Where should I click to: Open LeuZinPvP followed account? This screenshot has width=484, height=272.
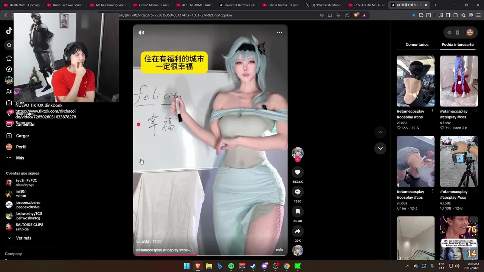(22, 182)
